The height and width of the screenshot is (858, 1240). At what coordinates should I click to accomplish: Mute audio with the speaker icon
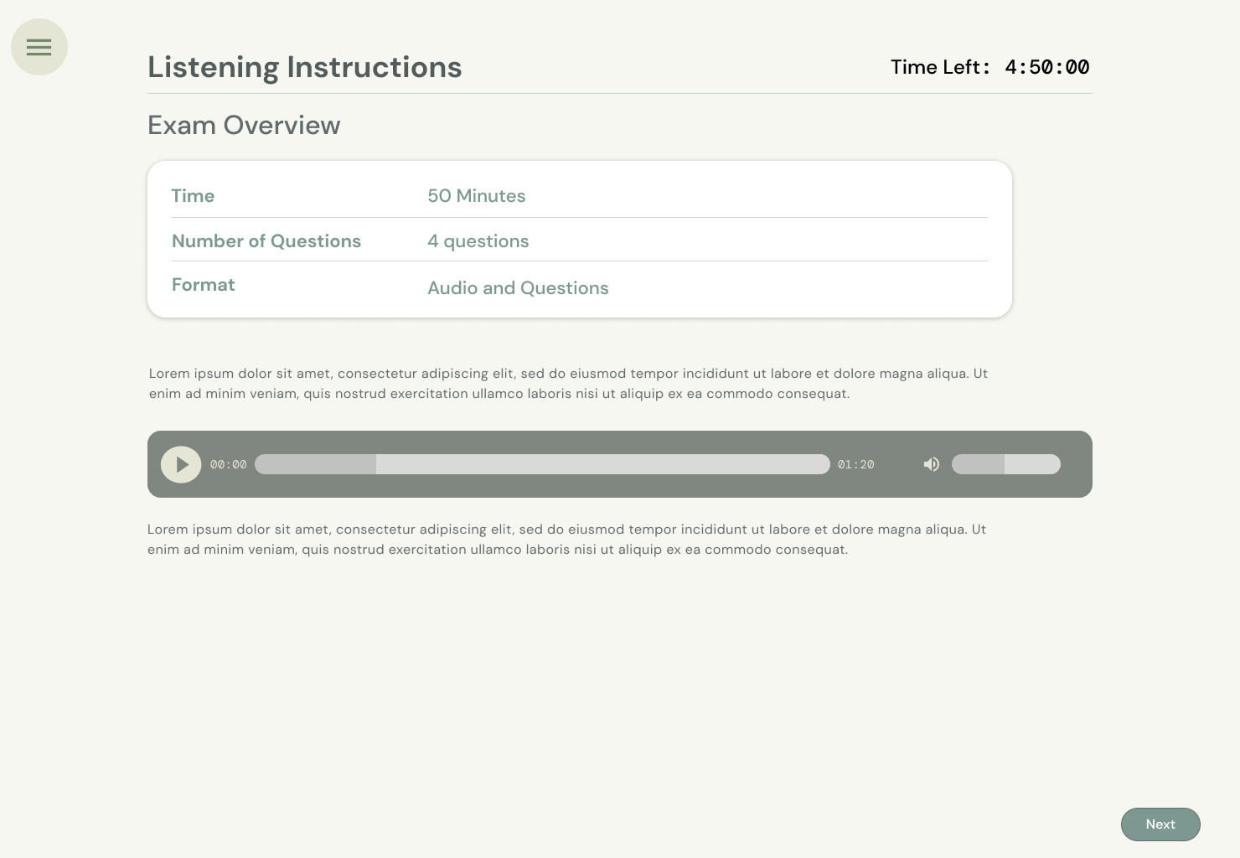pyautogui.click(x=931, y=464)
